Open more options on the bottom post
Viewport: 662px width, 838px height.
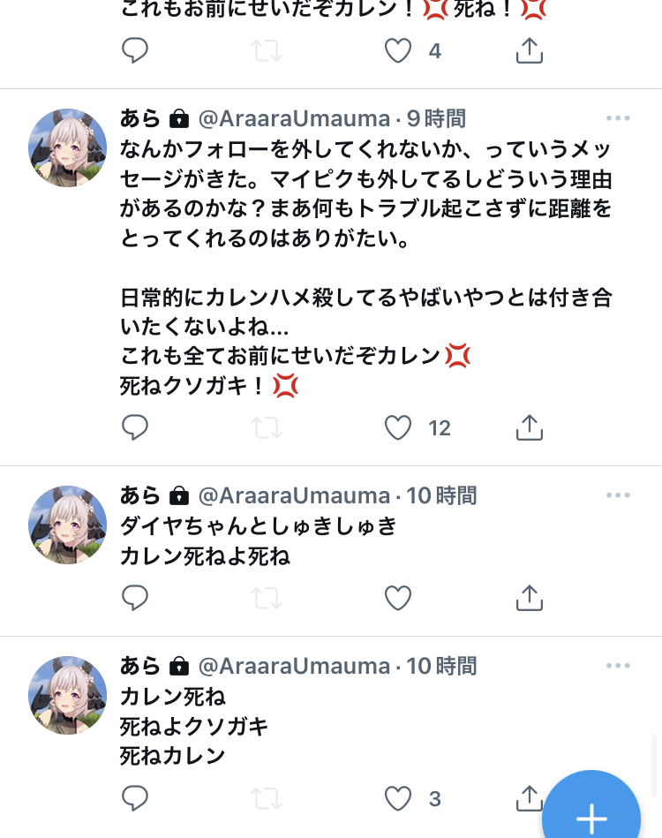click(618, 666)
